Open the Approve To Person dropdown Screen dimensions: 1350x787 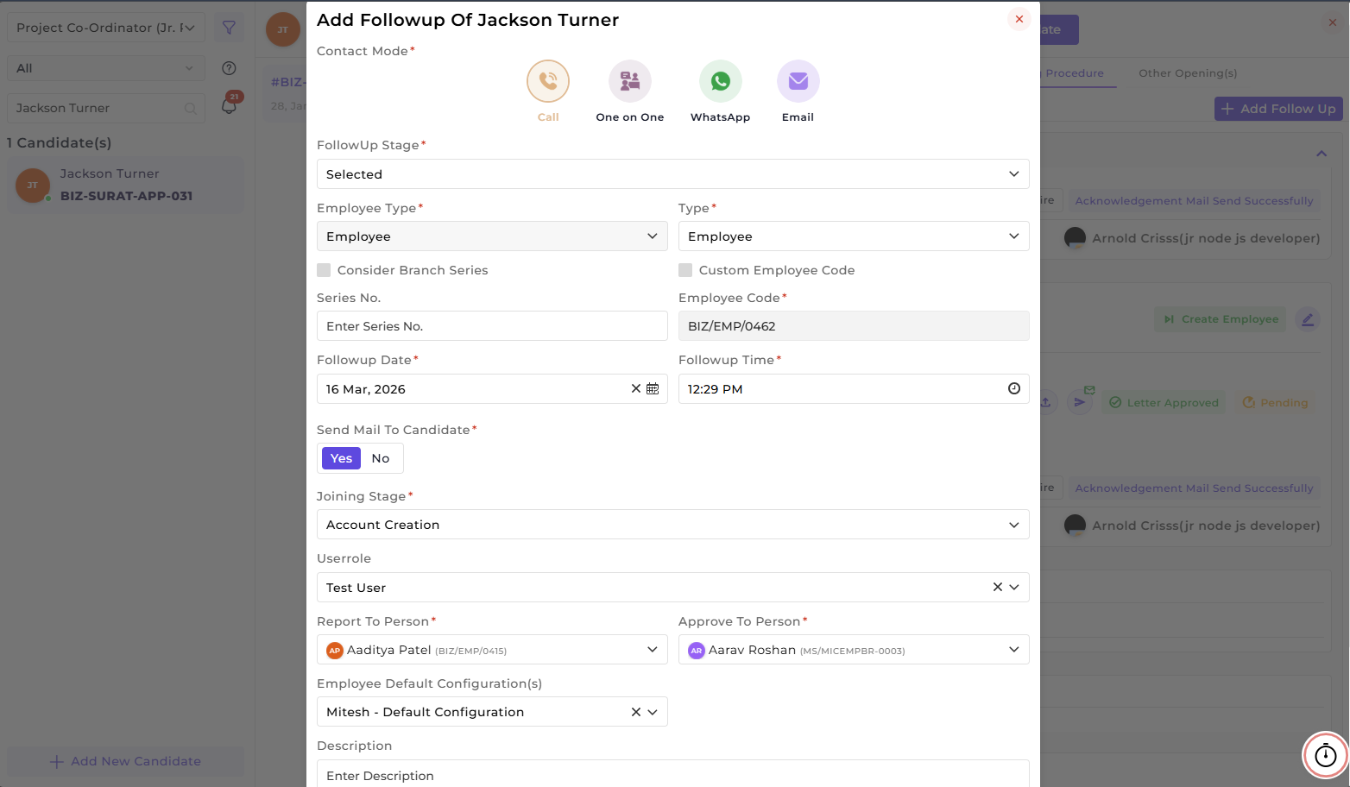pyautogui.click(x=854, y=650)
